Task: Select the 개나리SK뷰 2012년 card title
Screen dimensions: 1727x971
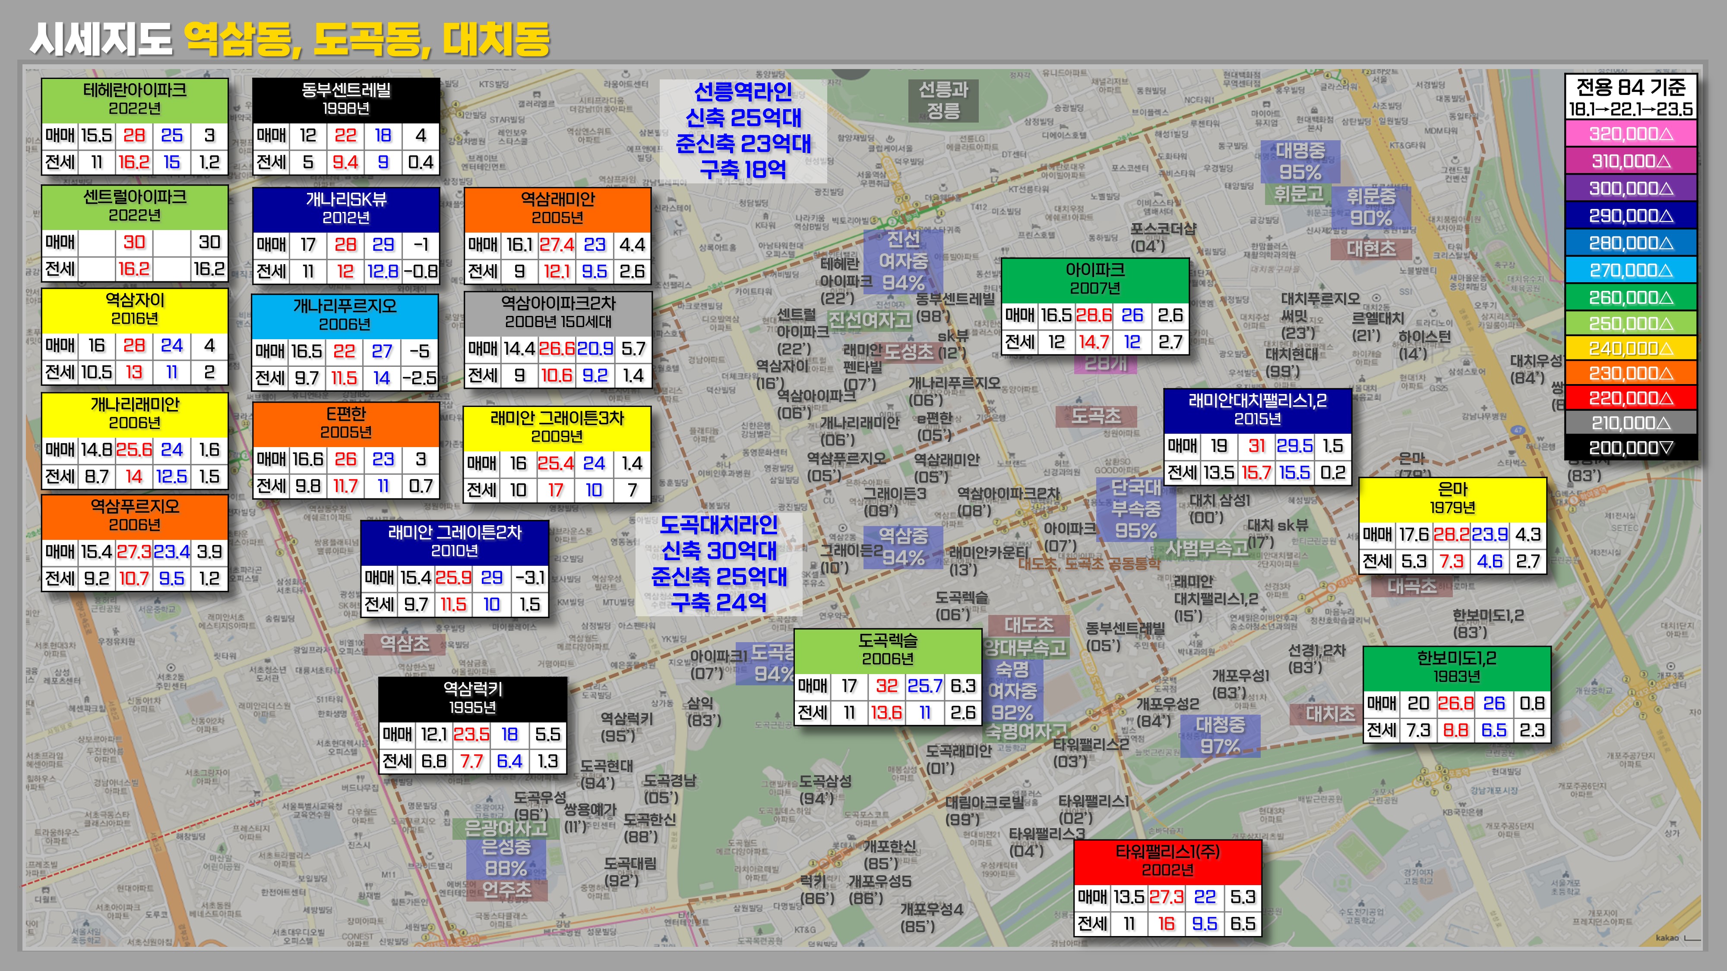Action: tap(346, 208)
